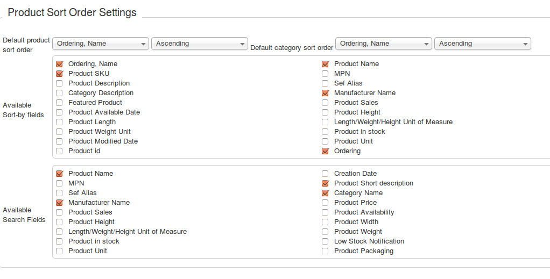This screenshot has height=279, width=550.
Task: Enable Product Price search field
Action: point(325,203)
